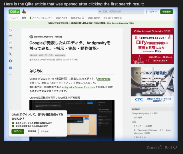The width and height of the screenshot is (183, 154).
Task: Click the demo video thumbnail
Action: coord(72,120)
